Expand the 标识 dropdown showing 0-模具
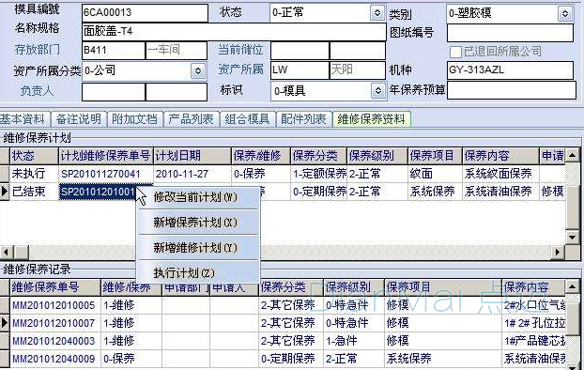The width and height of the screenshot is (584, 370). point(377,91)
